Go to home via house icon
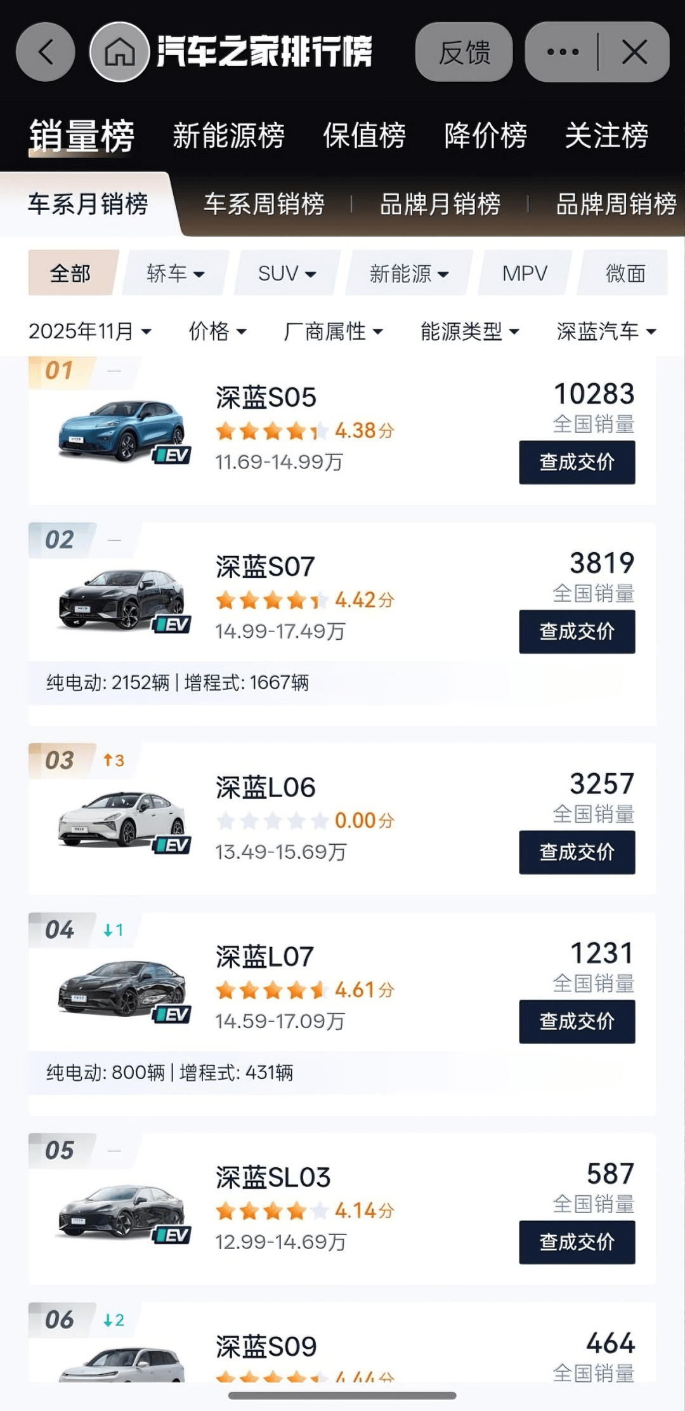The image size is (685, 1411). (119, 52)
